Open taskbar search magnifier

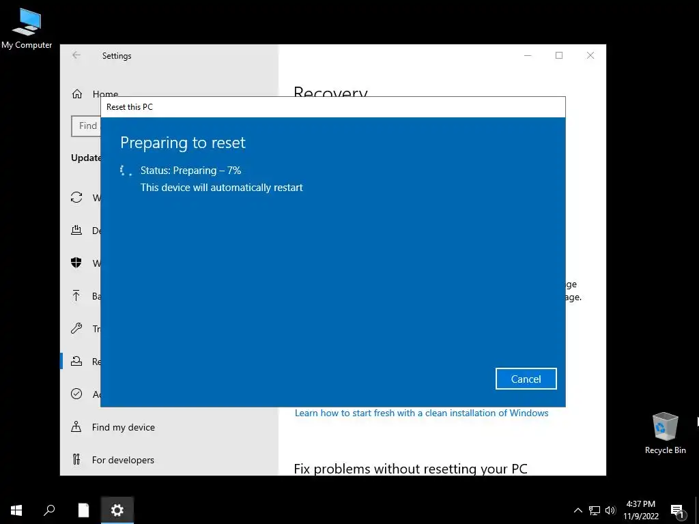49,510
